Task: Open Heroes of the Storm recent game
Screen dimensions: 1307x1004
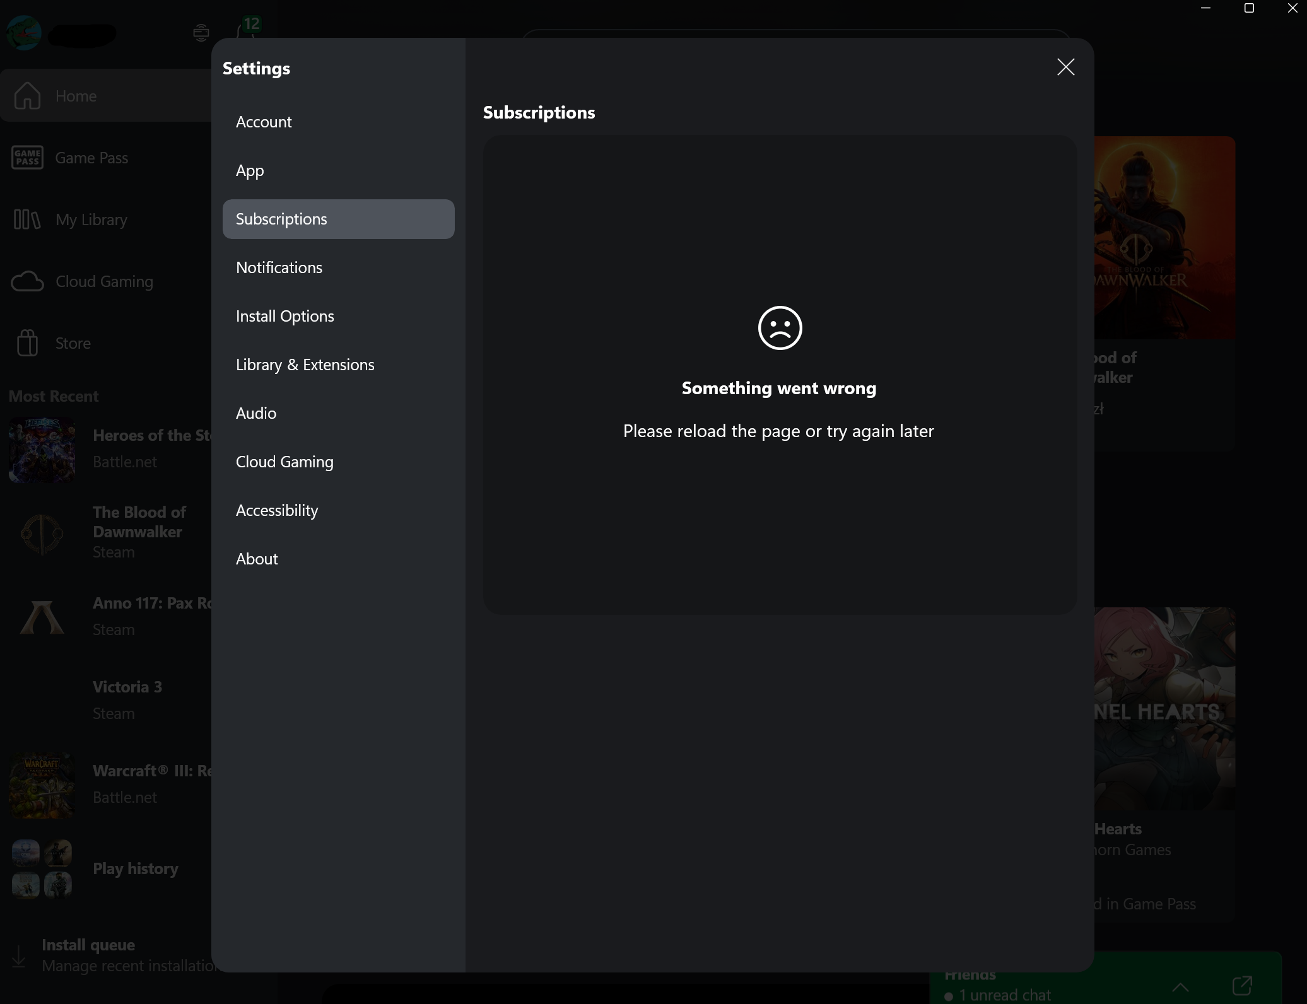Action: click(x=110, y=449)
